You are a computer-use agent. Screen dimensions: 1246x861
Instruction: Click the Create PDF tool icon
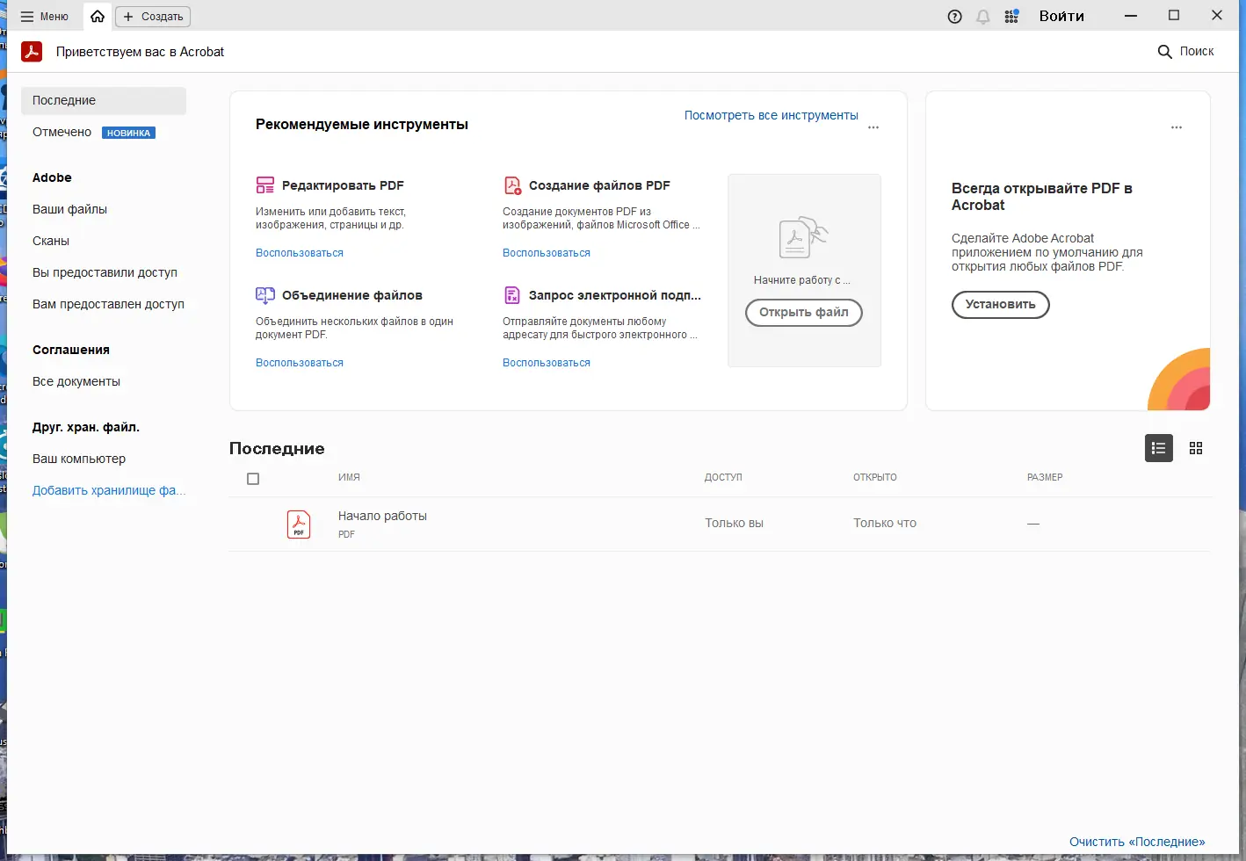(512, 185)
